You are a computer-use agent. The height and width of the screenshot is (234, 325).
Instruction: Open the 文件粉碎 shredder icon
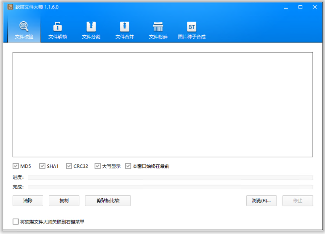[158, 27]
